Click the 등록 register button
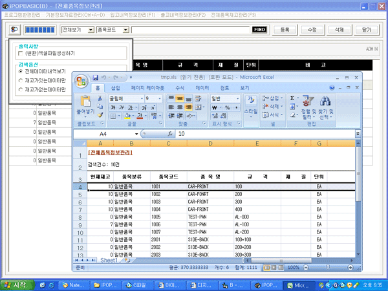 tap(285, 30)
